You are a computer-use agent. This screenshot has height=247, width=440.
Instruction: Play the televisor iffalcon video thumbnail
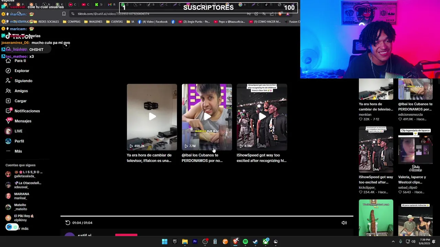(x=152, y=117)
